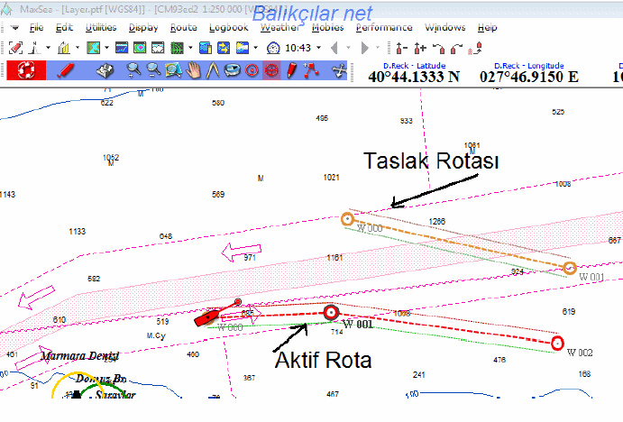Expand the clock time 10:43 dropdown arrow
623x422 pixels.
320,48
